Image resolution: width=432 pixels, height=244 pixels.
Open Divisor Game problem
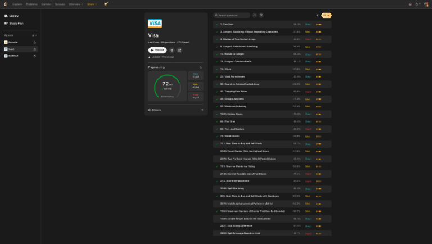click(x=232, y=114)
